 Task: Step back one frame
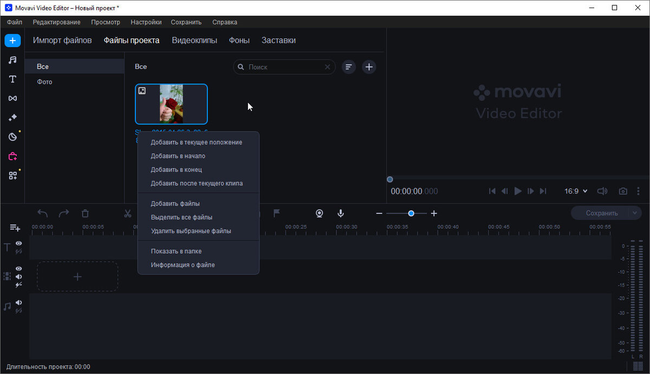505,191
